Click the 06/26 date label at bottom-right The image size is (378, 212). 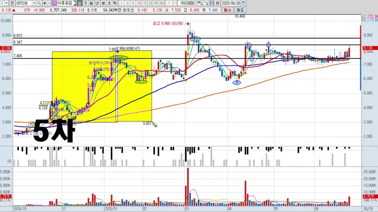tap(368, 209)
